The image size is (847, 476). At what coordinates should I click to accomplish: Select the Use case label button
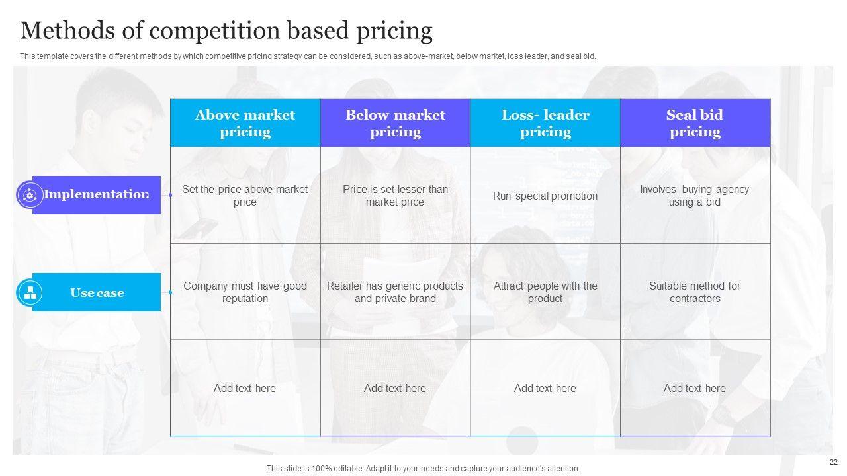[x=97, y=292]
